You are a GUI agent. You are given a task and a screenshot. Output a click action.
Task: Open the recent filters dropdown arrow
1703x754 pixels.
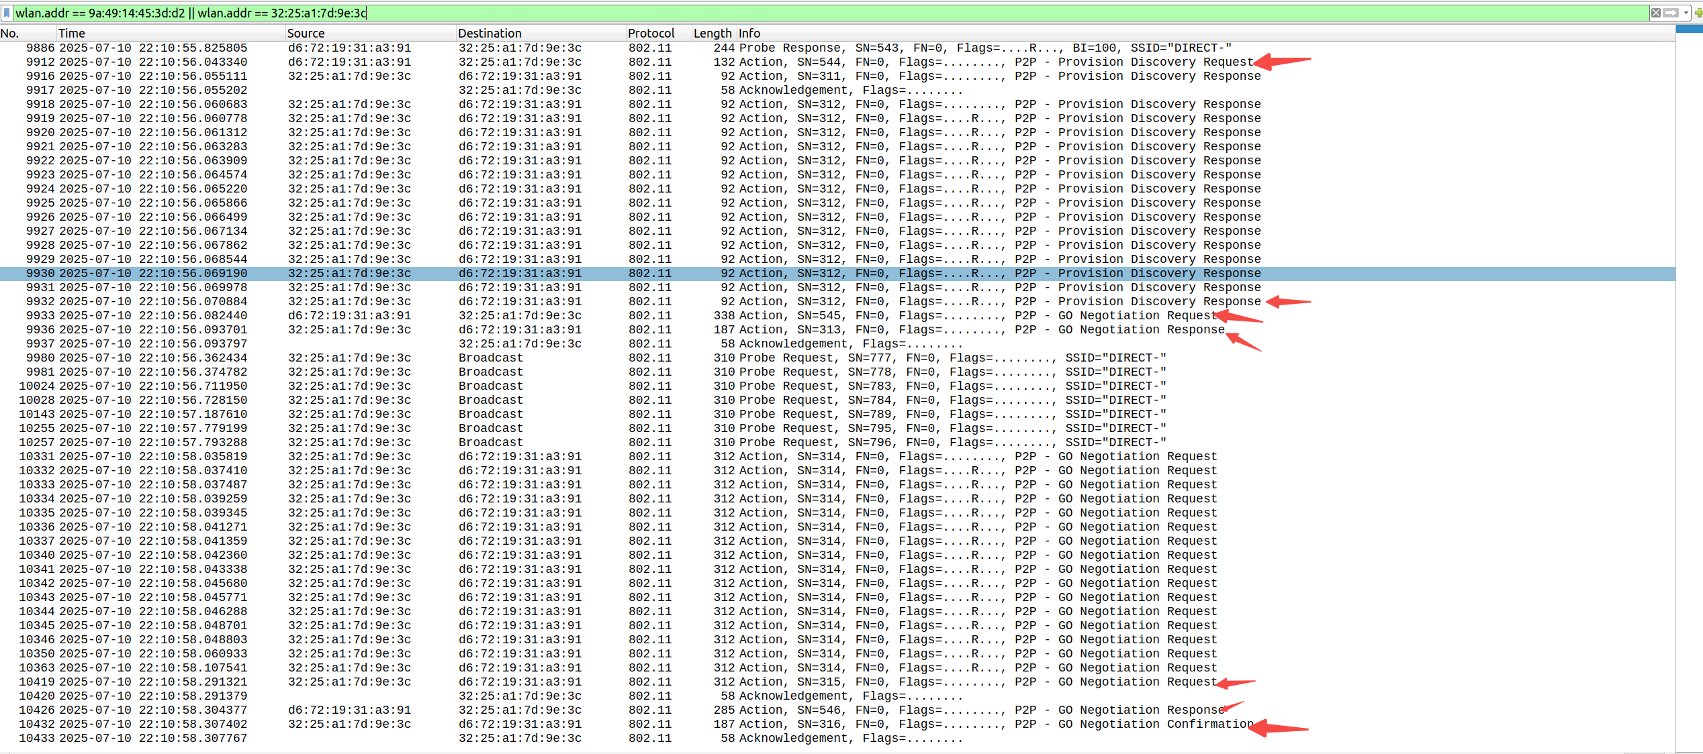point(1686,13)
